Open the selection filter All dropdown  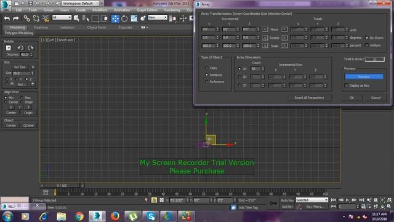coord(62,17)
